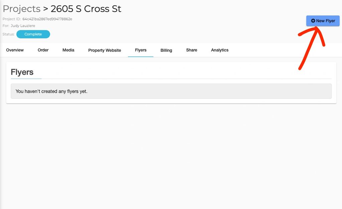Click the plus icon on New Flyer
The image size is (342, 209).
tap(313, 21)
